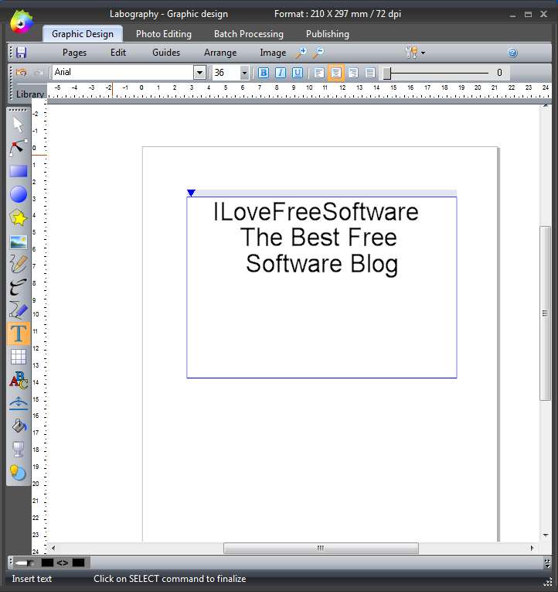Select the calligraphy brush tool
Image resolution: width=558 pixels, height=592 pixels.
click(18, 287)
